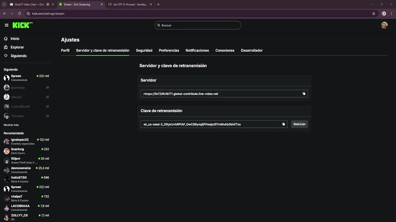The height and width of the screenshot is (222, 396).
Task: Switch to the Gmail OTP tab
Action: 130,4
